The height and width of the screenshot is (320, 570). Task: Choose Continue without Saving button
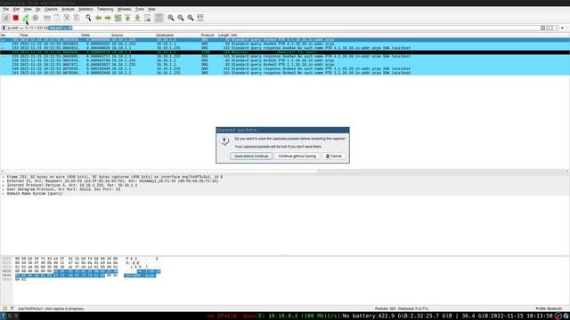297,156
